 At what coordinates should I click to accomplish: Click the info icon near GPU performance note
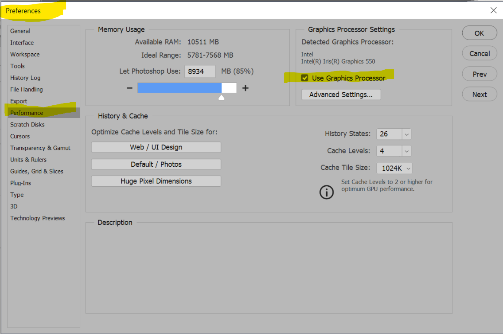327,192
